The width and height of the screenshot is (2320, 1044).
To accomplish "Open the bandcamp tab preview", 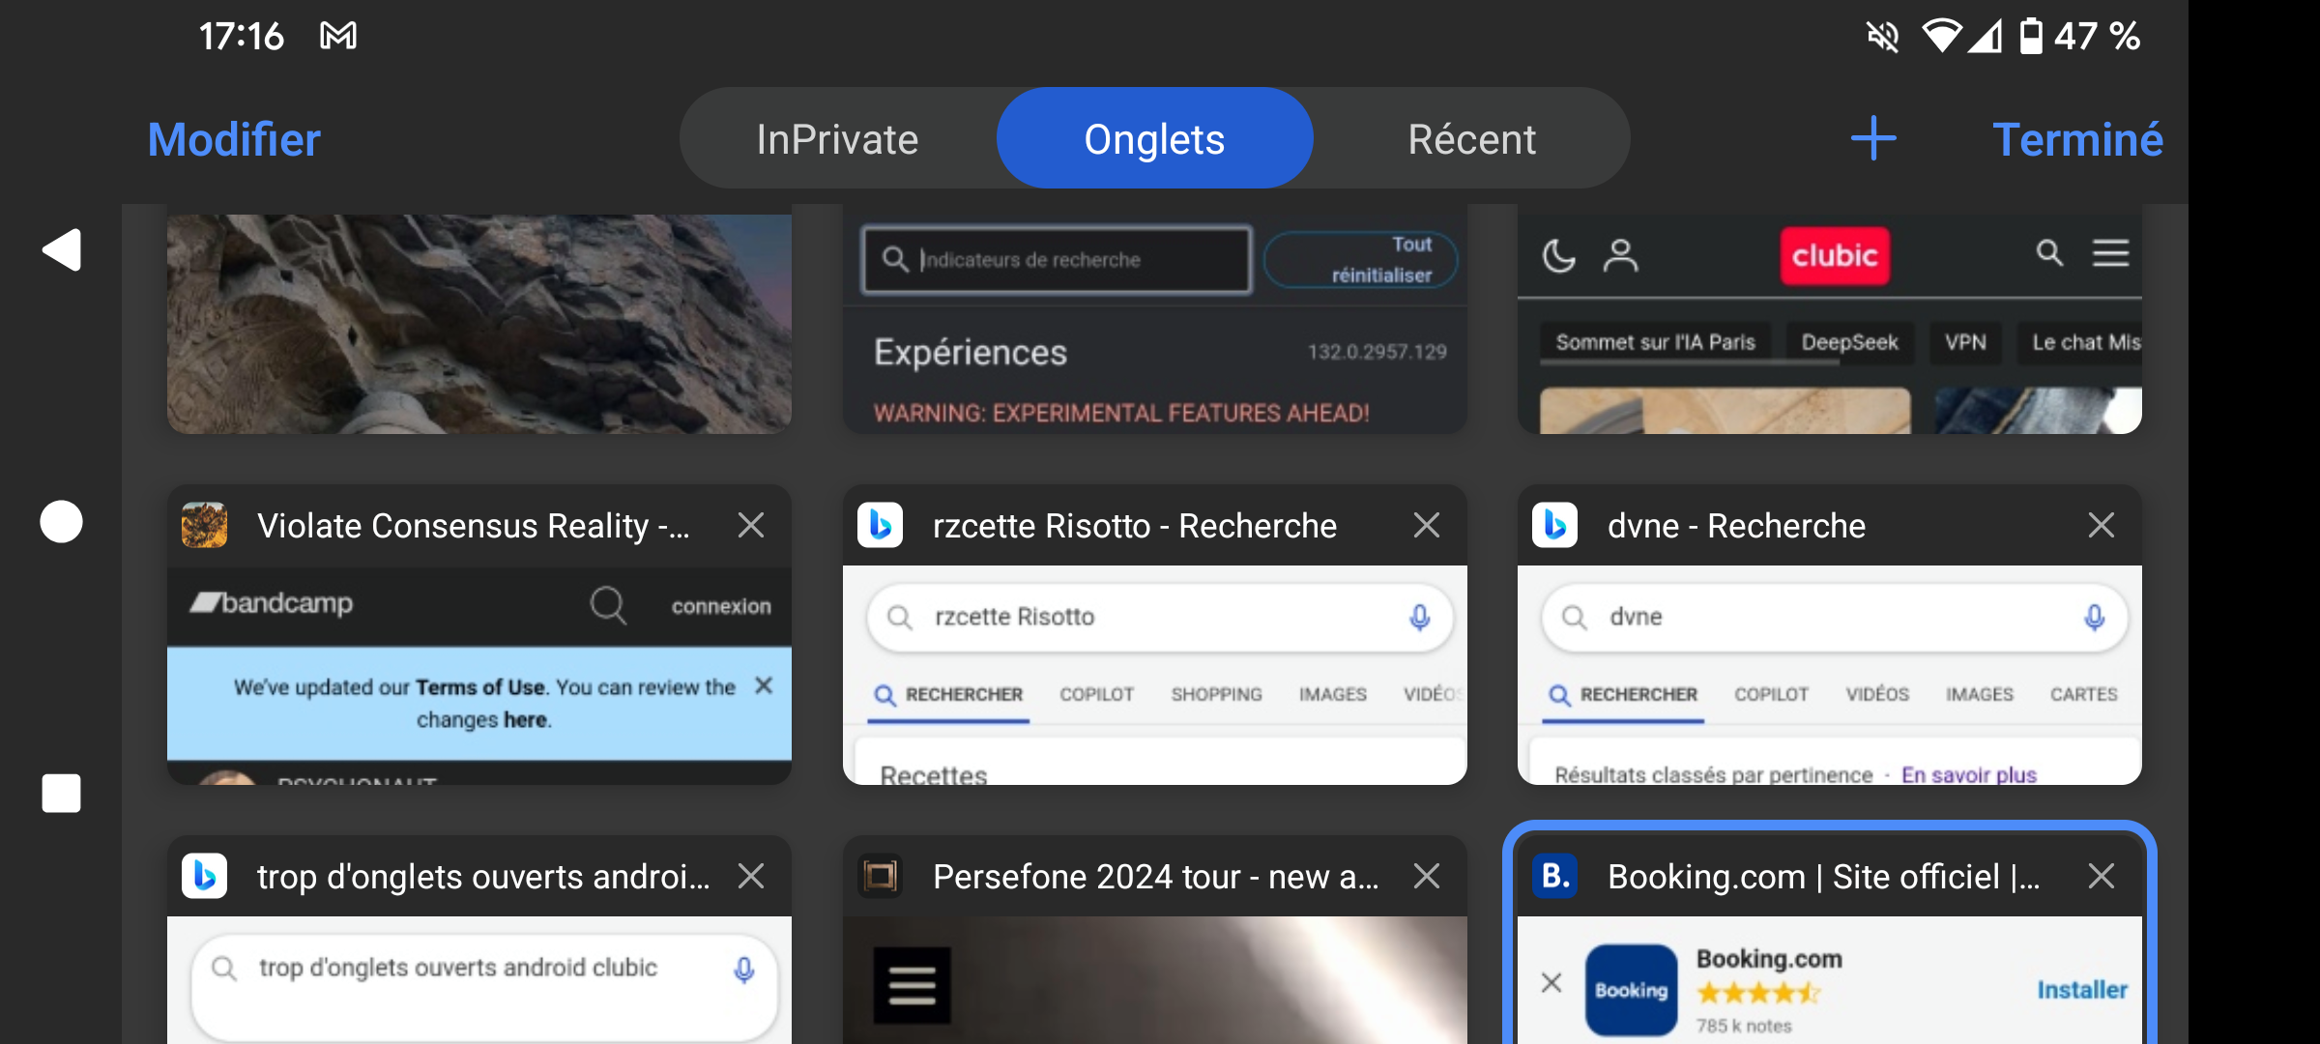I will [478, 677].
